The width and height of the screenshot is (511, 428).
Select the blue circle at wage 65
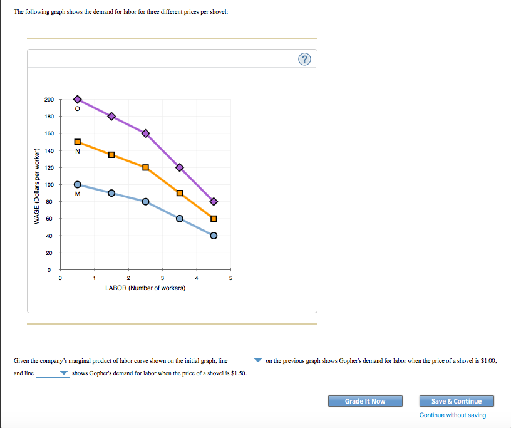[x=180, y=218]
